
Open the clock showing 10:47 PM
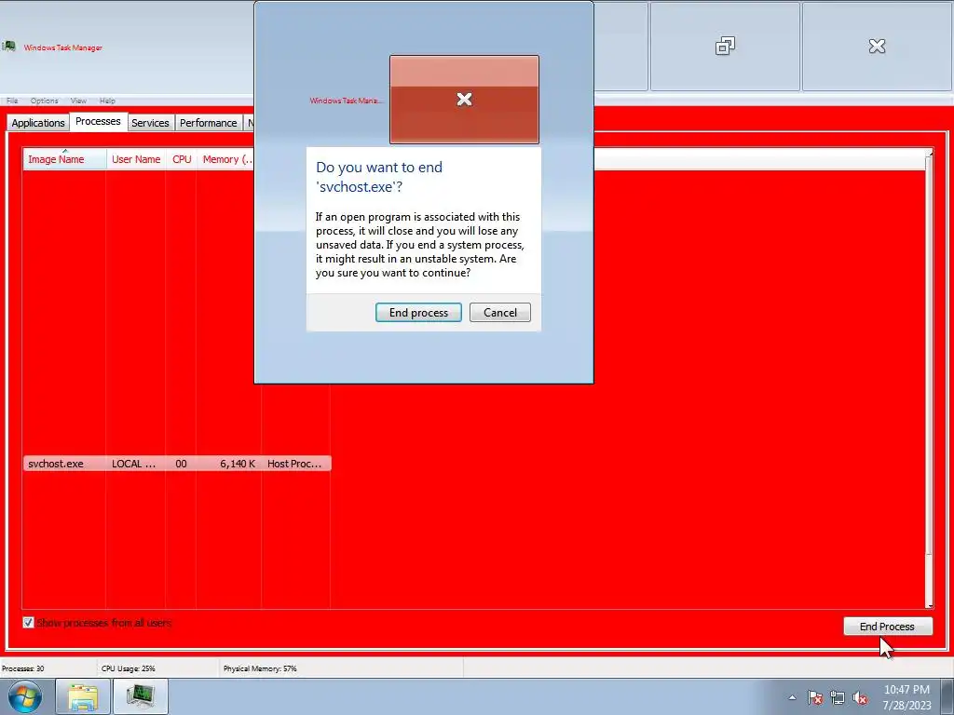coord(906,697)
